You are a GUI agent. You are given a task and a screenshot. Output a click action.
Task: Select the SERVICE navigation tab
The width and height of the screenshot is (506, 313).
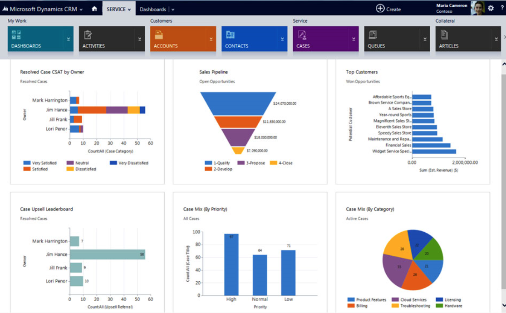coord(118,9)
